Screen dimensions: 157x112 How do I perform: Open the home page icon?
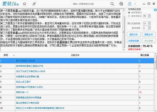point(24,4)
